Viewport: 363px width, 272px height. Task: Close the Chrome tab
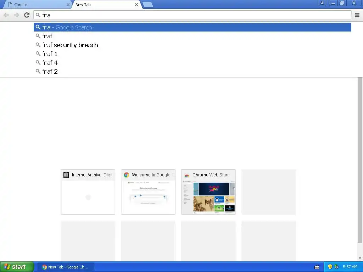[68, 5]
